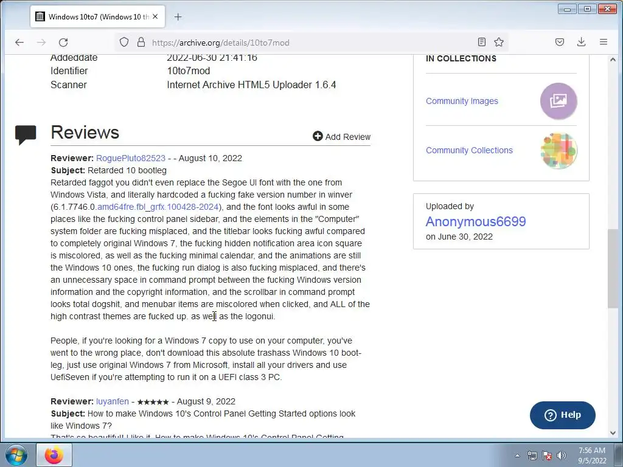
Task: Open the Community Images collection link
Action: [462, 101]
